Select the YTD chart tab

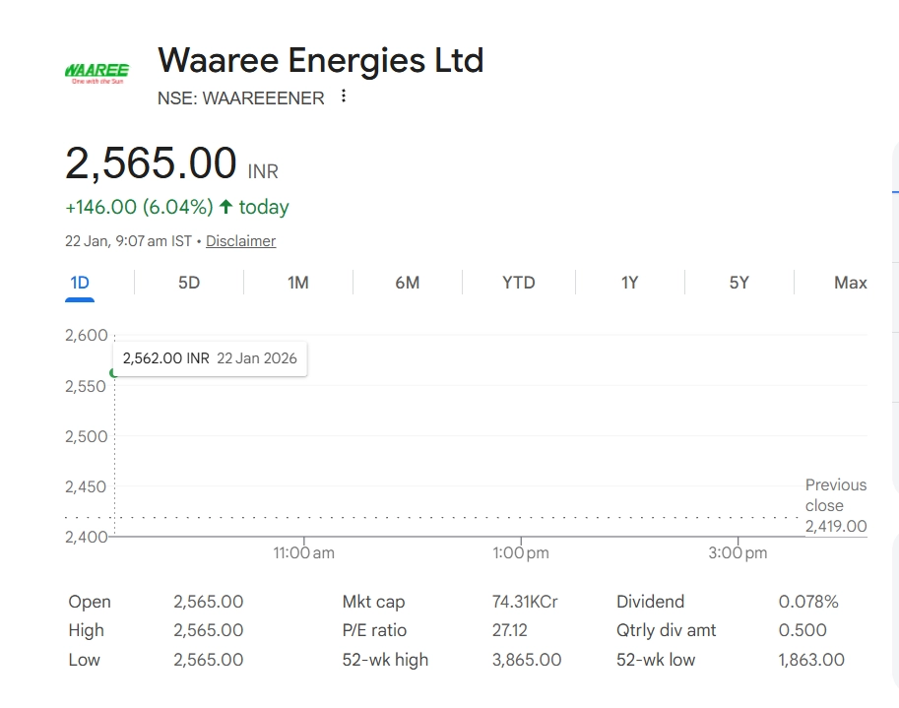pos(519,283)
